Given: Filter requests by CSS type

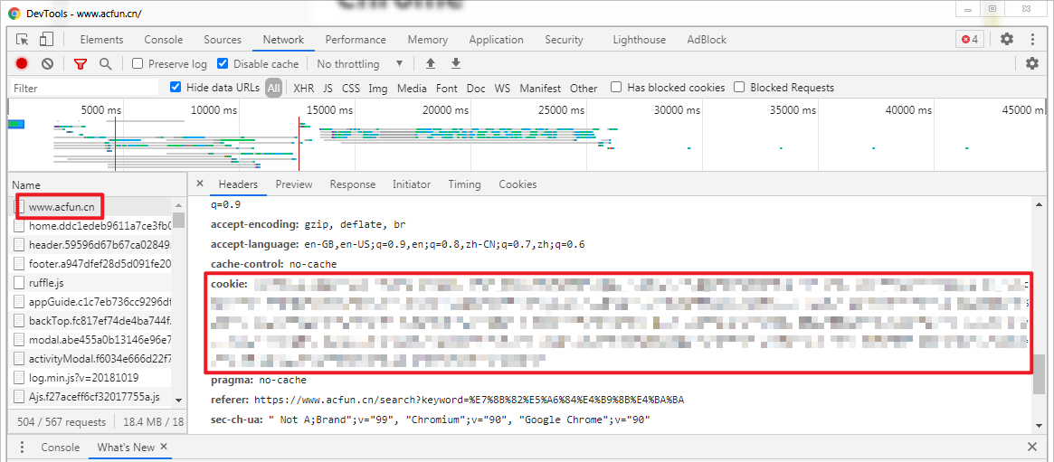Looking at the screenshot, I should [x=351, y=88].
